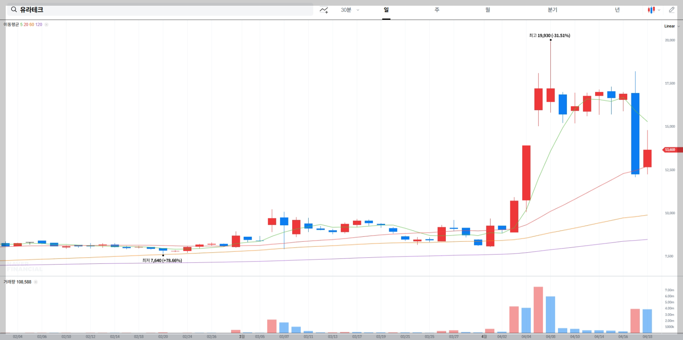The image size is (683, 340).
Task: Click the 20,000 price axis label
Action: point(670,40)
